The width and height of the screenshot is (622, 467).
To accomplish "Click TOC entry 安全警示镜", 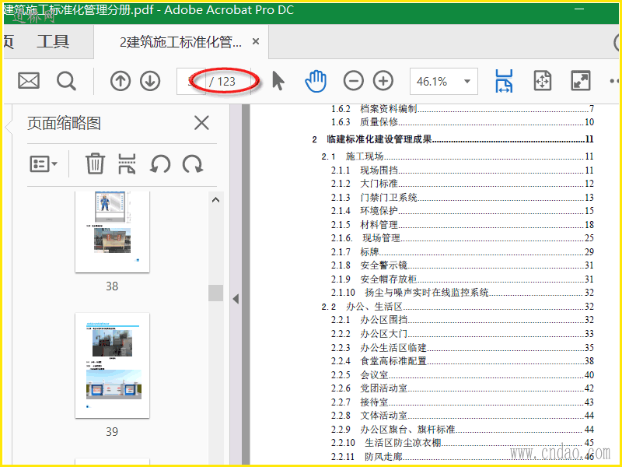I will (463, 265).
